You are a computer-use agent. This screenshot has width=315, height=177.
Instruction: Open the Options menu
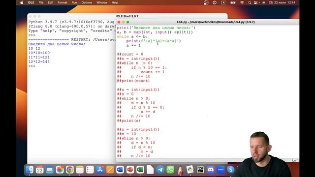click(x=87, y=2)
